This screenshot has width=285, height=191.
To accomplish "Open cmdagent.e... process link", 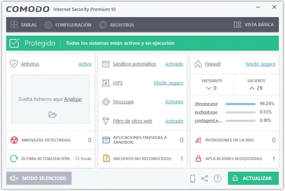I will (x=208, y=120).
